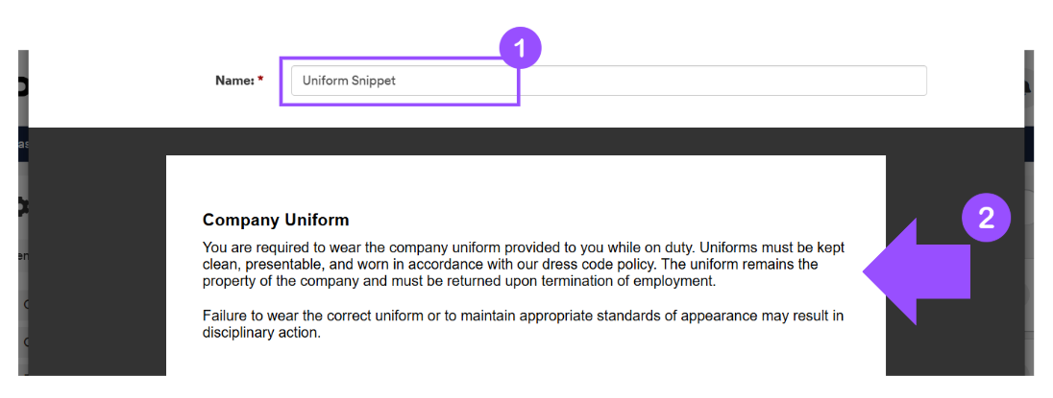Click the words disciplinary action
This screenshot has width=1053, height=398.
(x=261, y=333)
